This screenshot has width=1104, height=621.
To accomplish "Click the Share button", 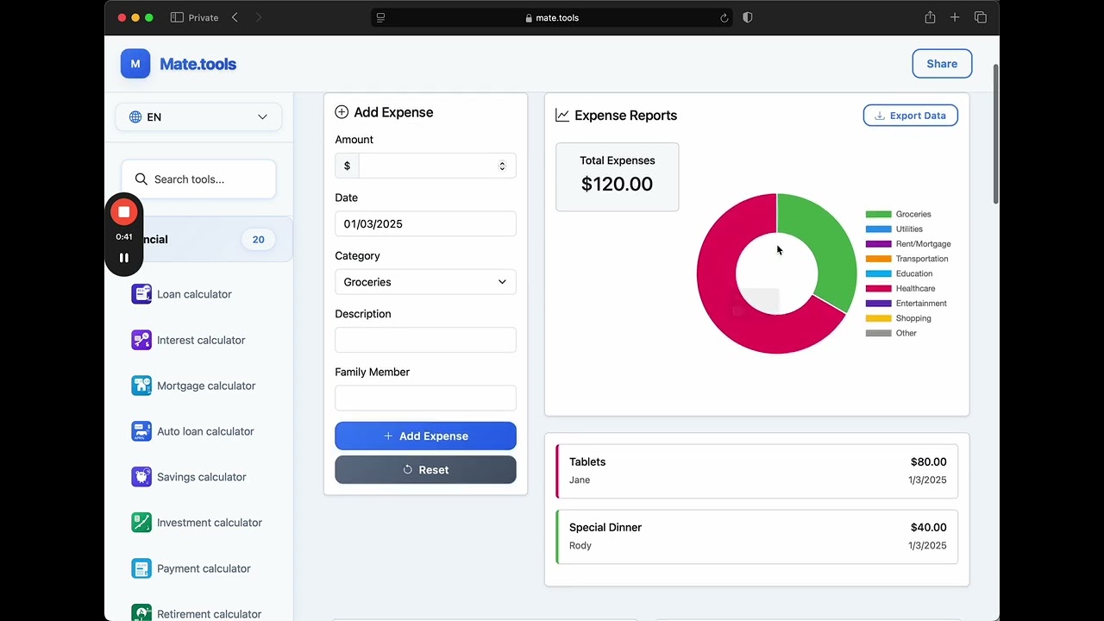I will 942,64.
